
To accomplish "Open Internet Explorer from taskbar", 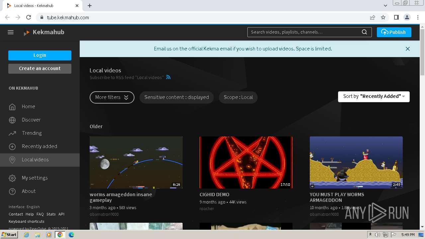I will point(27,235).
